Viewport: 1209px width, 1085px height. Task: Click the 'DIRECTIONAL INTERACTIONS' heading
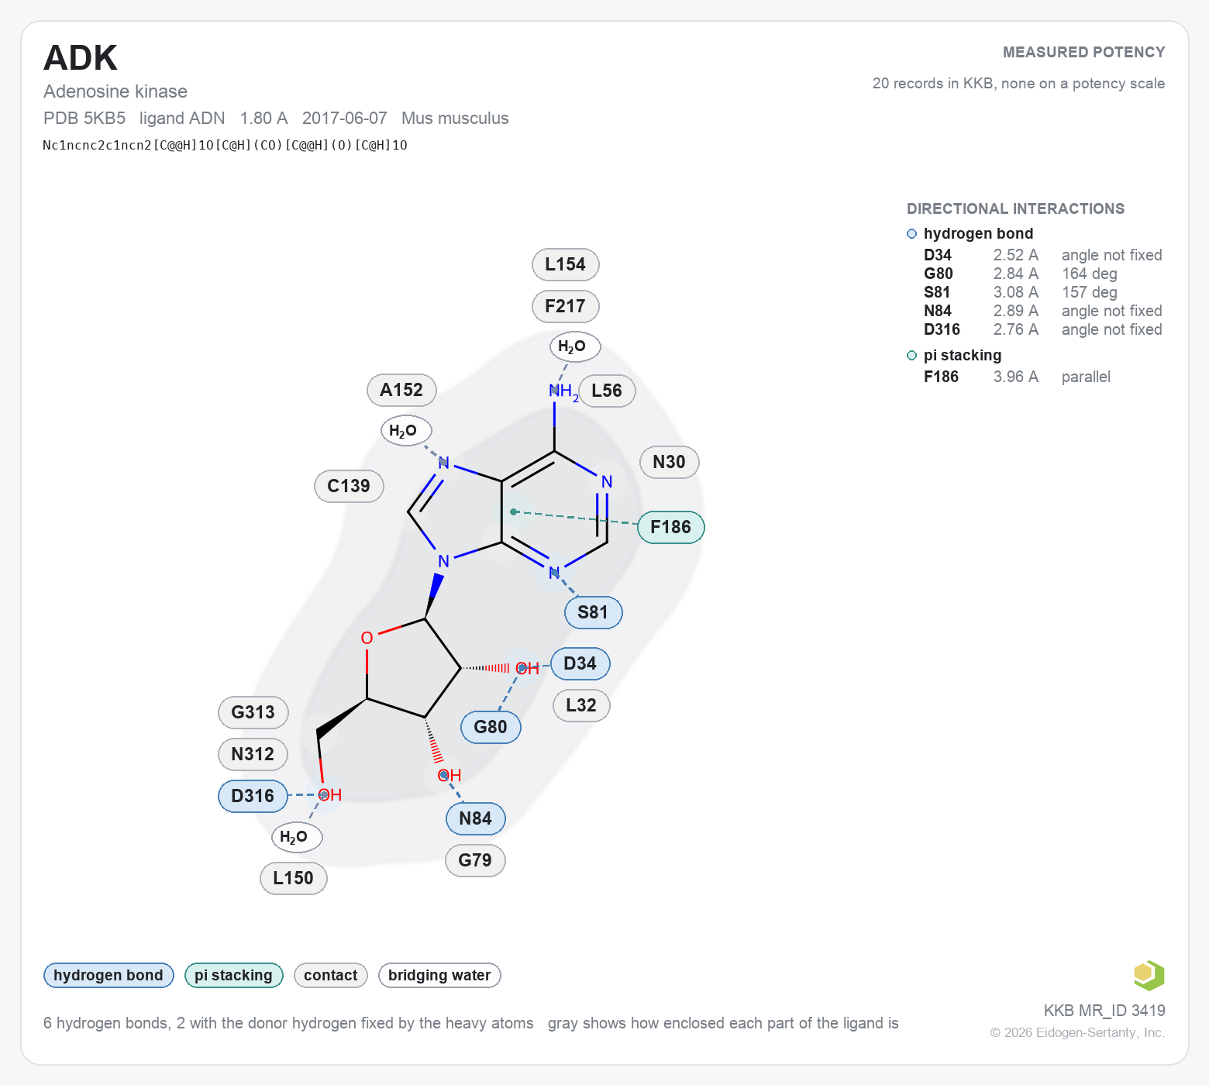coord(1015,208)
